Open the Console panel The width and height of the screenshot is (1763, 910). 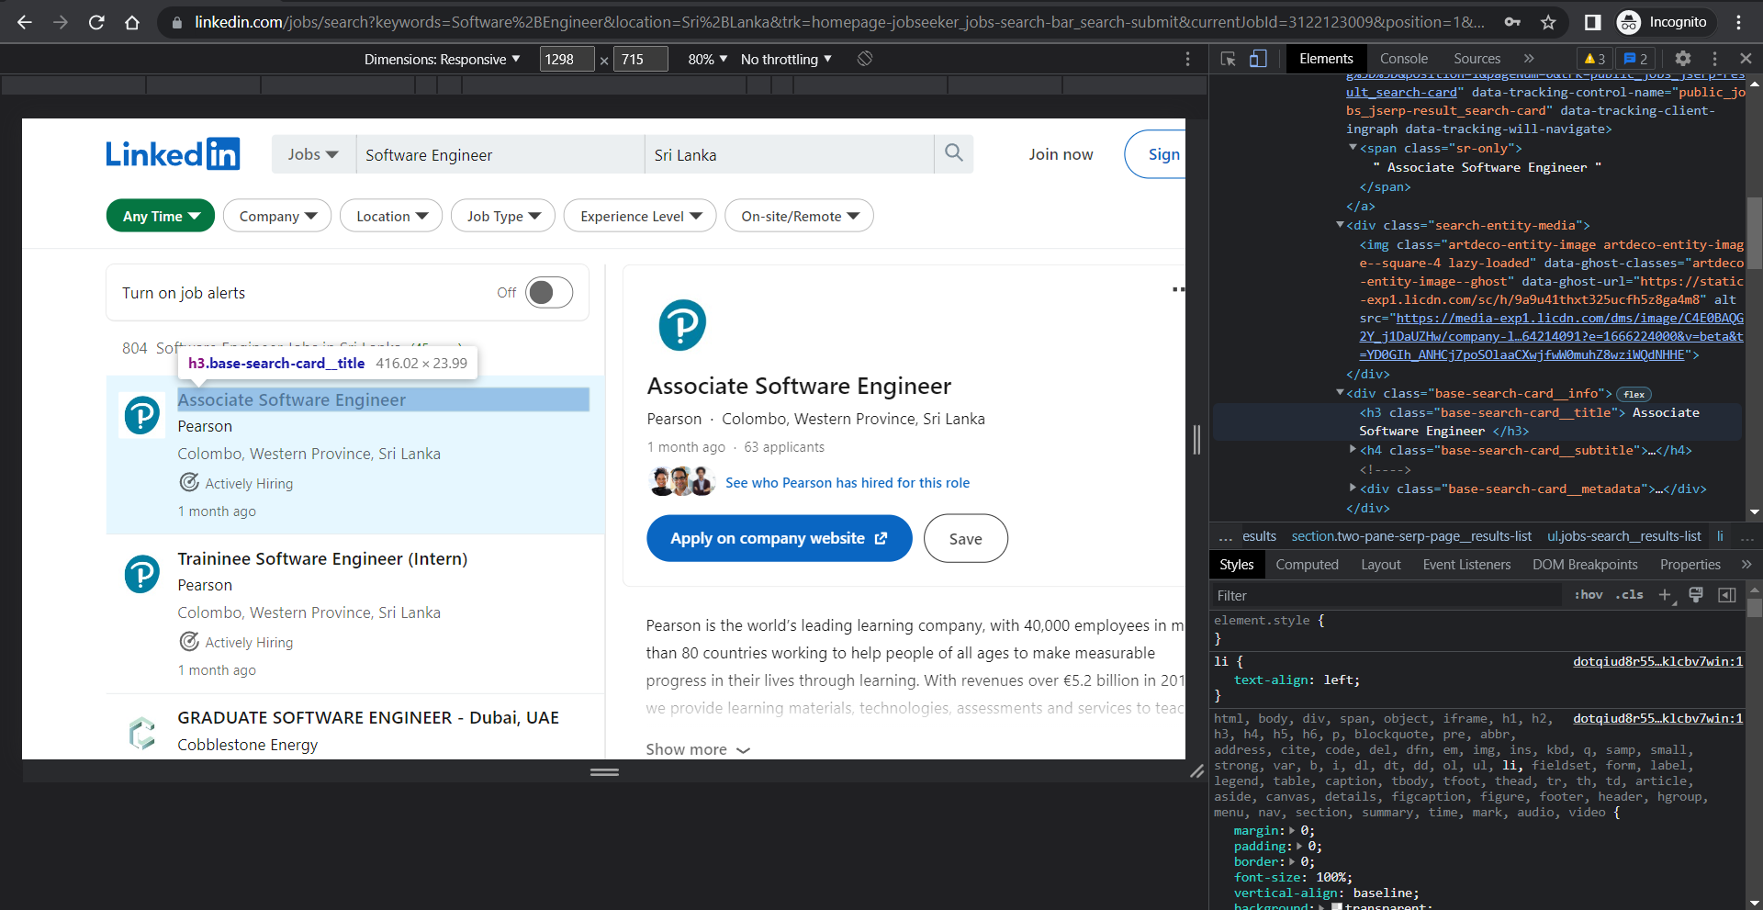1403,58
